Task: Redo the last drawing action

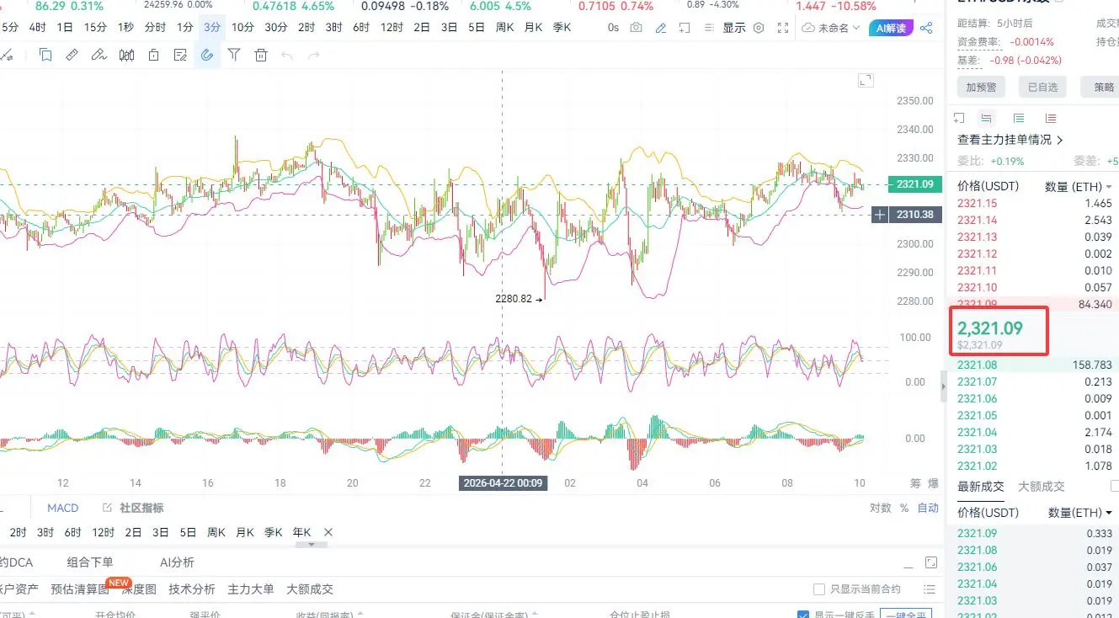Action: (313, 56)
